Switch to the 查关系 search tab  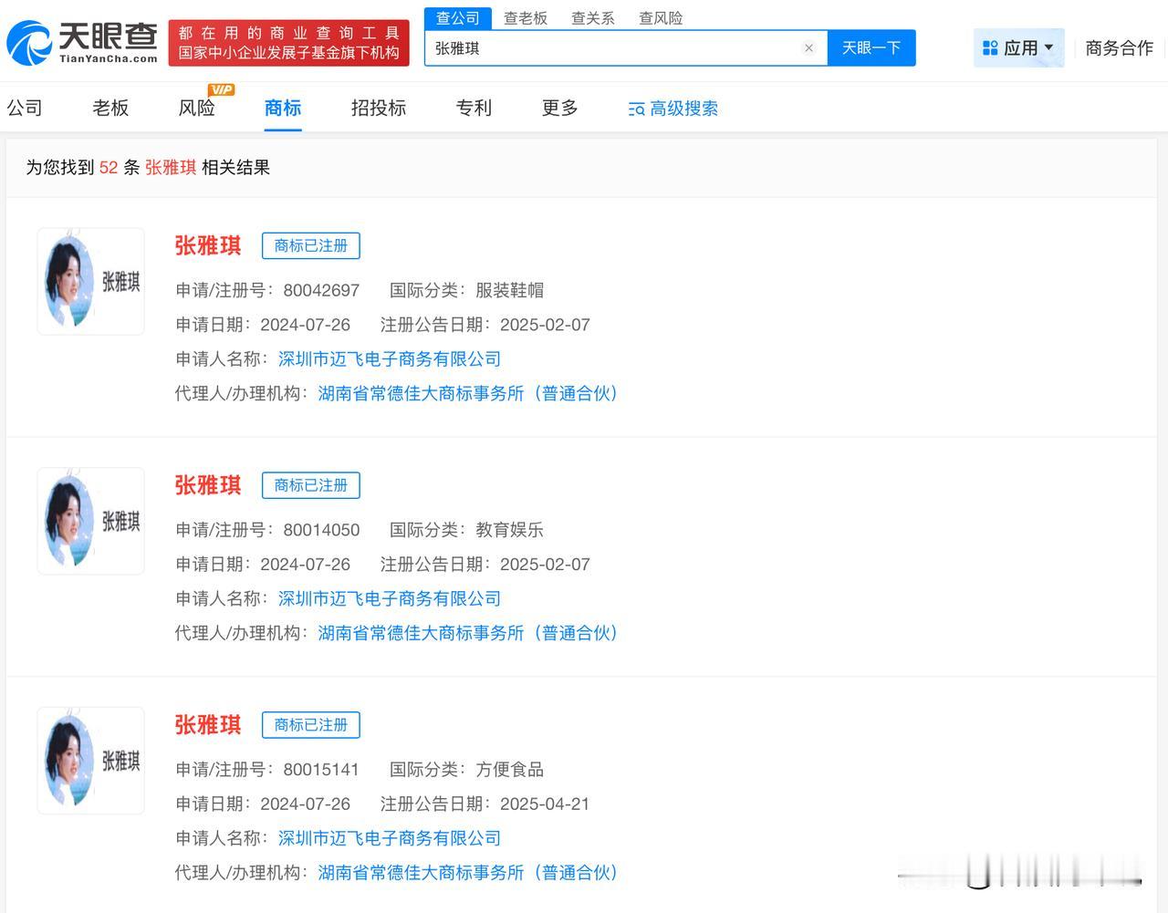[x=593, y=18]
